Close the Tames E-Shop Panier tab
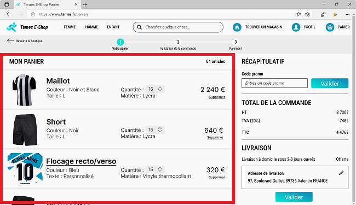This screenshot has height=205, width=356. [76, 4]
